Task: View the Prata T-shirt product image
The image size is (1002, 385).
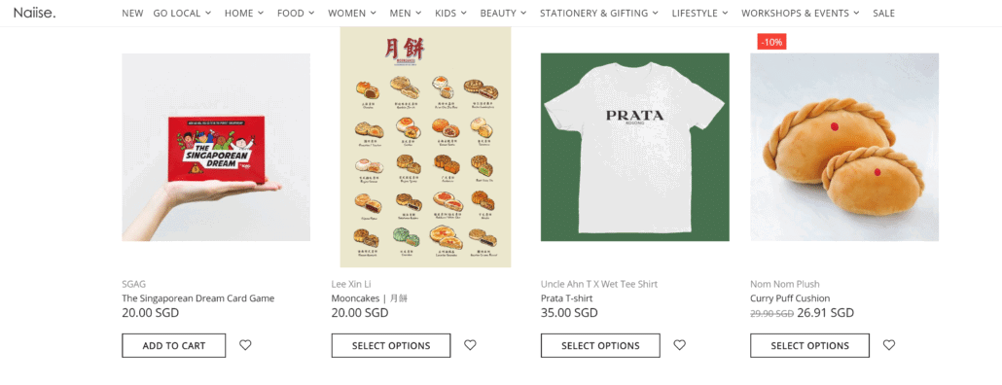Action: coord(634,147)
